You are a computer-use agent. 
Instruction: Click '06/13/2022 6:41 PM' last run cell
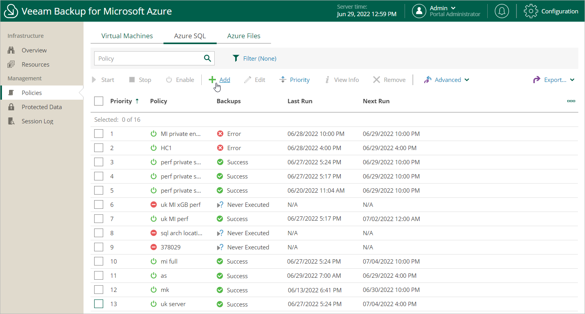click(314, 290)
